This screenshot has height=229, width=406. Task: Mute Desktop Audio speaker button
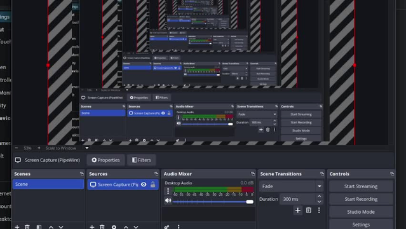coord(168,200)
